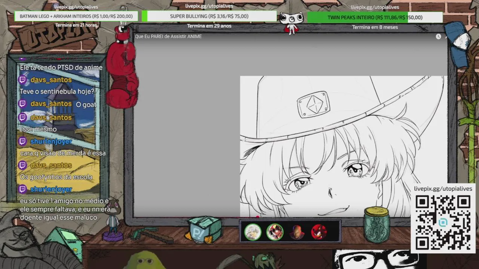Click username davs_santos above 'Os goofynhos da escola'
The width and height of the screenshot is (479, 269).
(51, 165)
